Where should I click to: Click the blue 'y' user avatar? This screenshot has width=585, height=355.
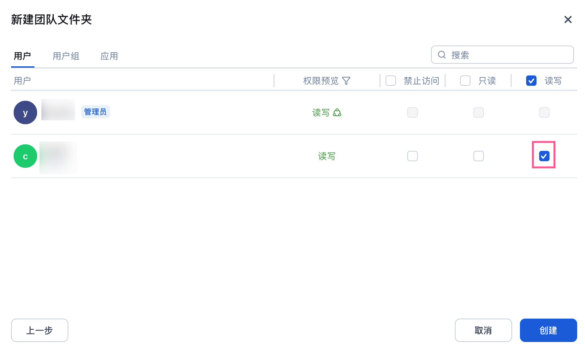25,112
